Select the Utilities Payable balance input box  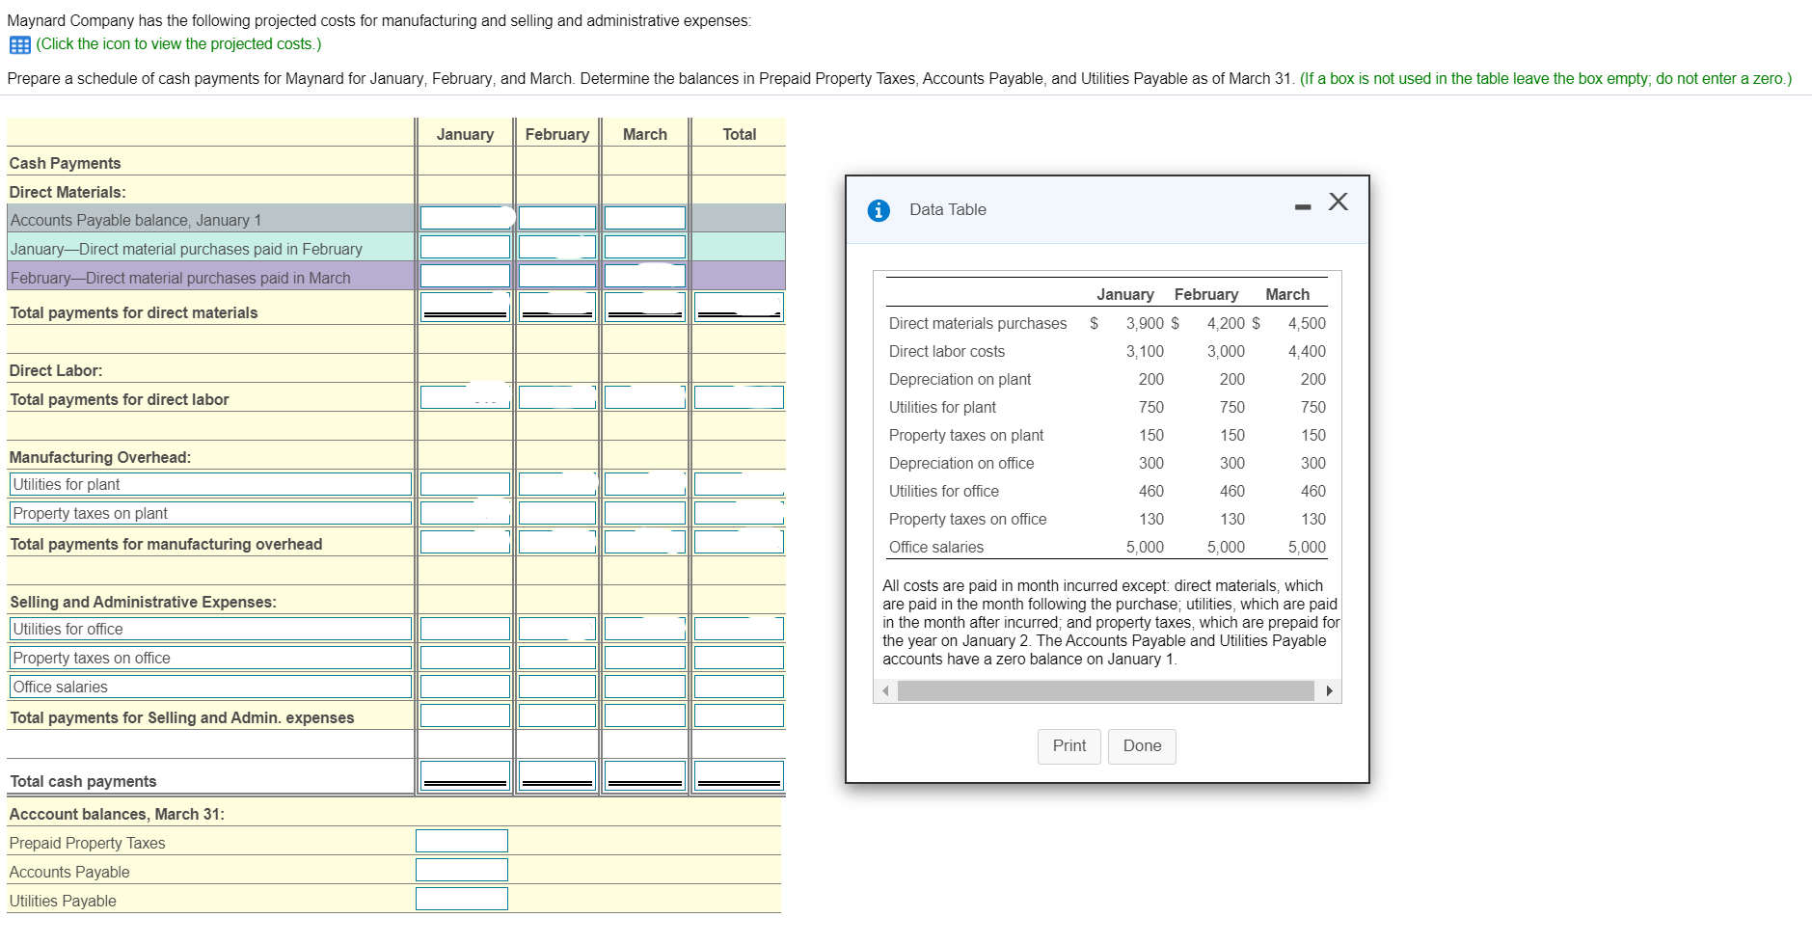coord(462,900)
